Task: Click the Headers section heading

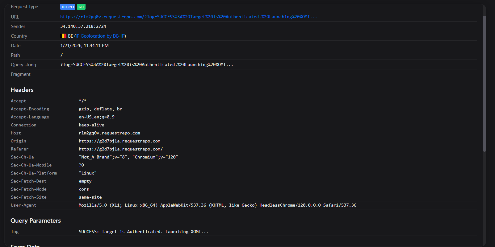Action: [22, 90]
